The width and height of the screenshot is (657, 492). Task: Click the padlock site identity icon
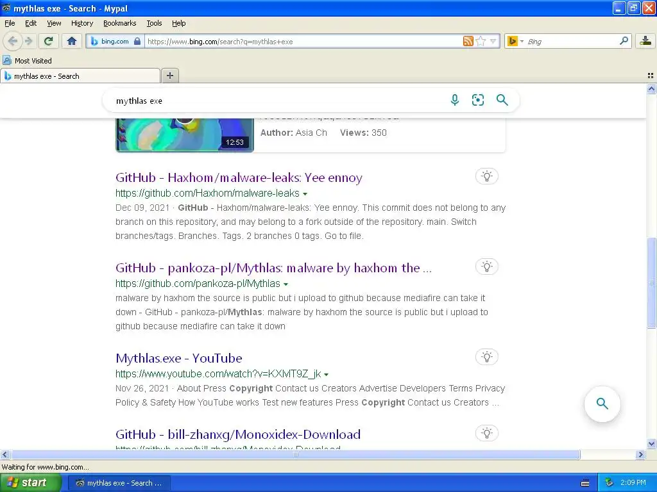coord(137,41)
